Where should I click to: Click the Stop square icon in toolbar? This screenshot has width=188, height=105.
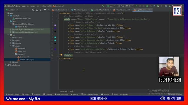click(161, 6)
